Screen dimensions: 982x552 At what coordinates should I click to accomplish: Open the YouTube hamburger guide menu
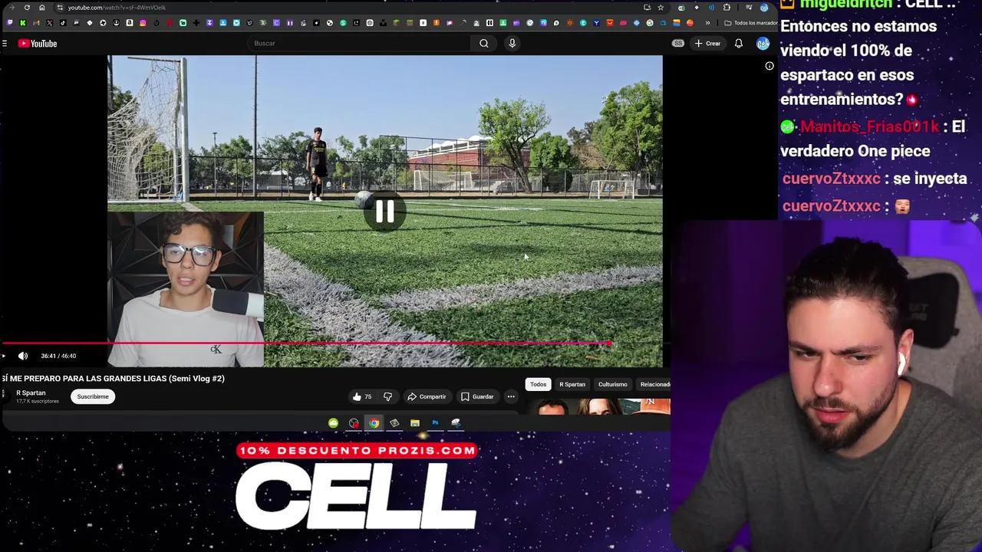[5, 44]
